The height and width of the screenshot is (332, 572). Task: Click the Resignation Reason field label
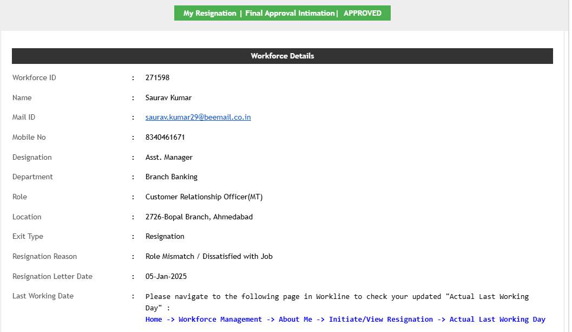coord(44,257)
